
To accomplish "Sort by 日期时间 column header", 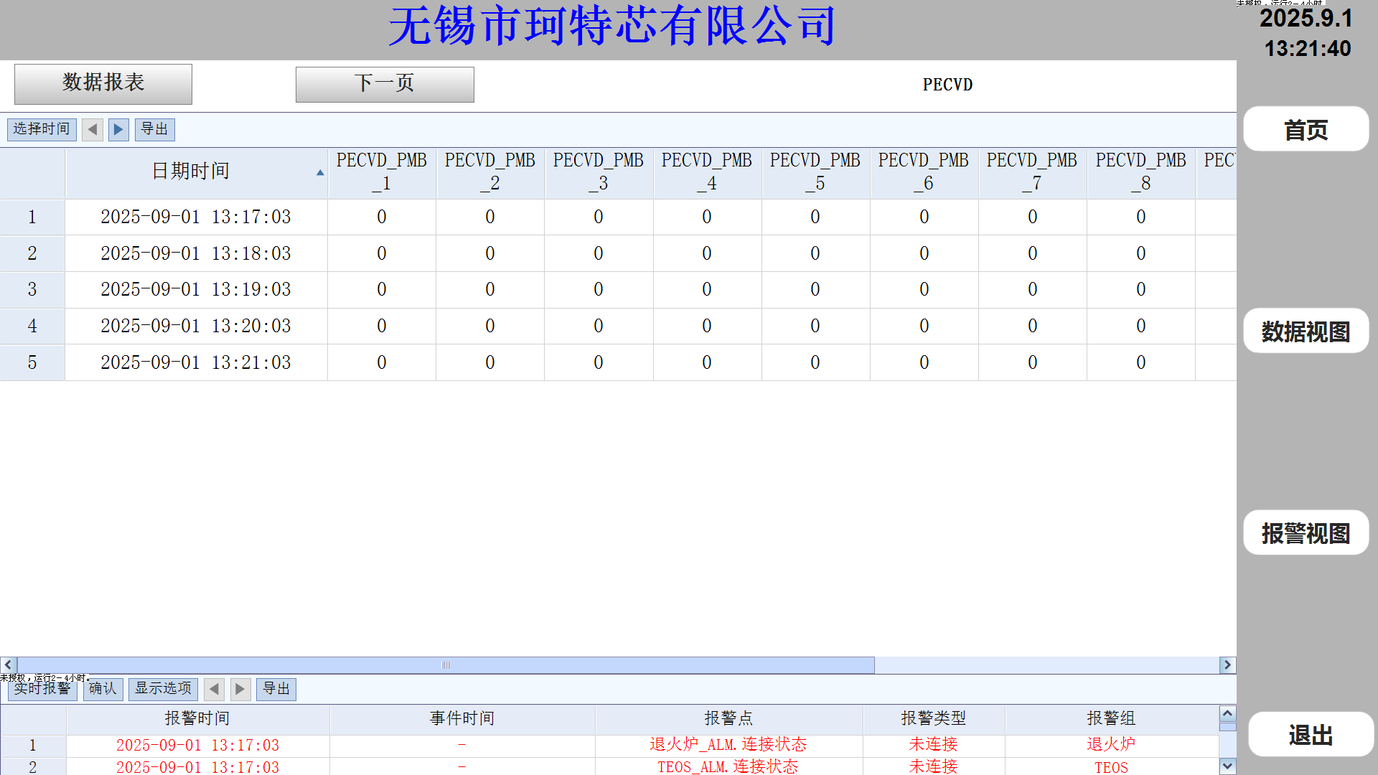I will [190, 172].
